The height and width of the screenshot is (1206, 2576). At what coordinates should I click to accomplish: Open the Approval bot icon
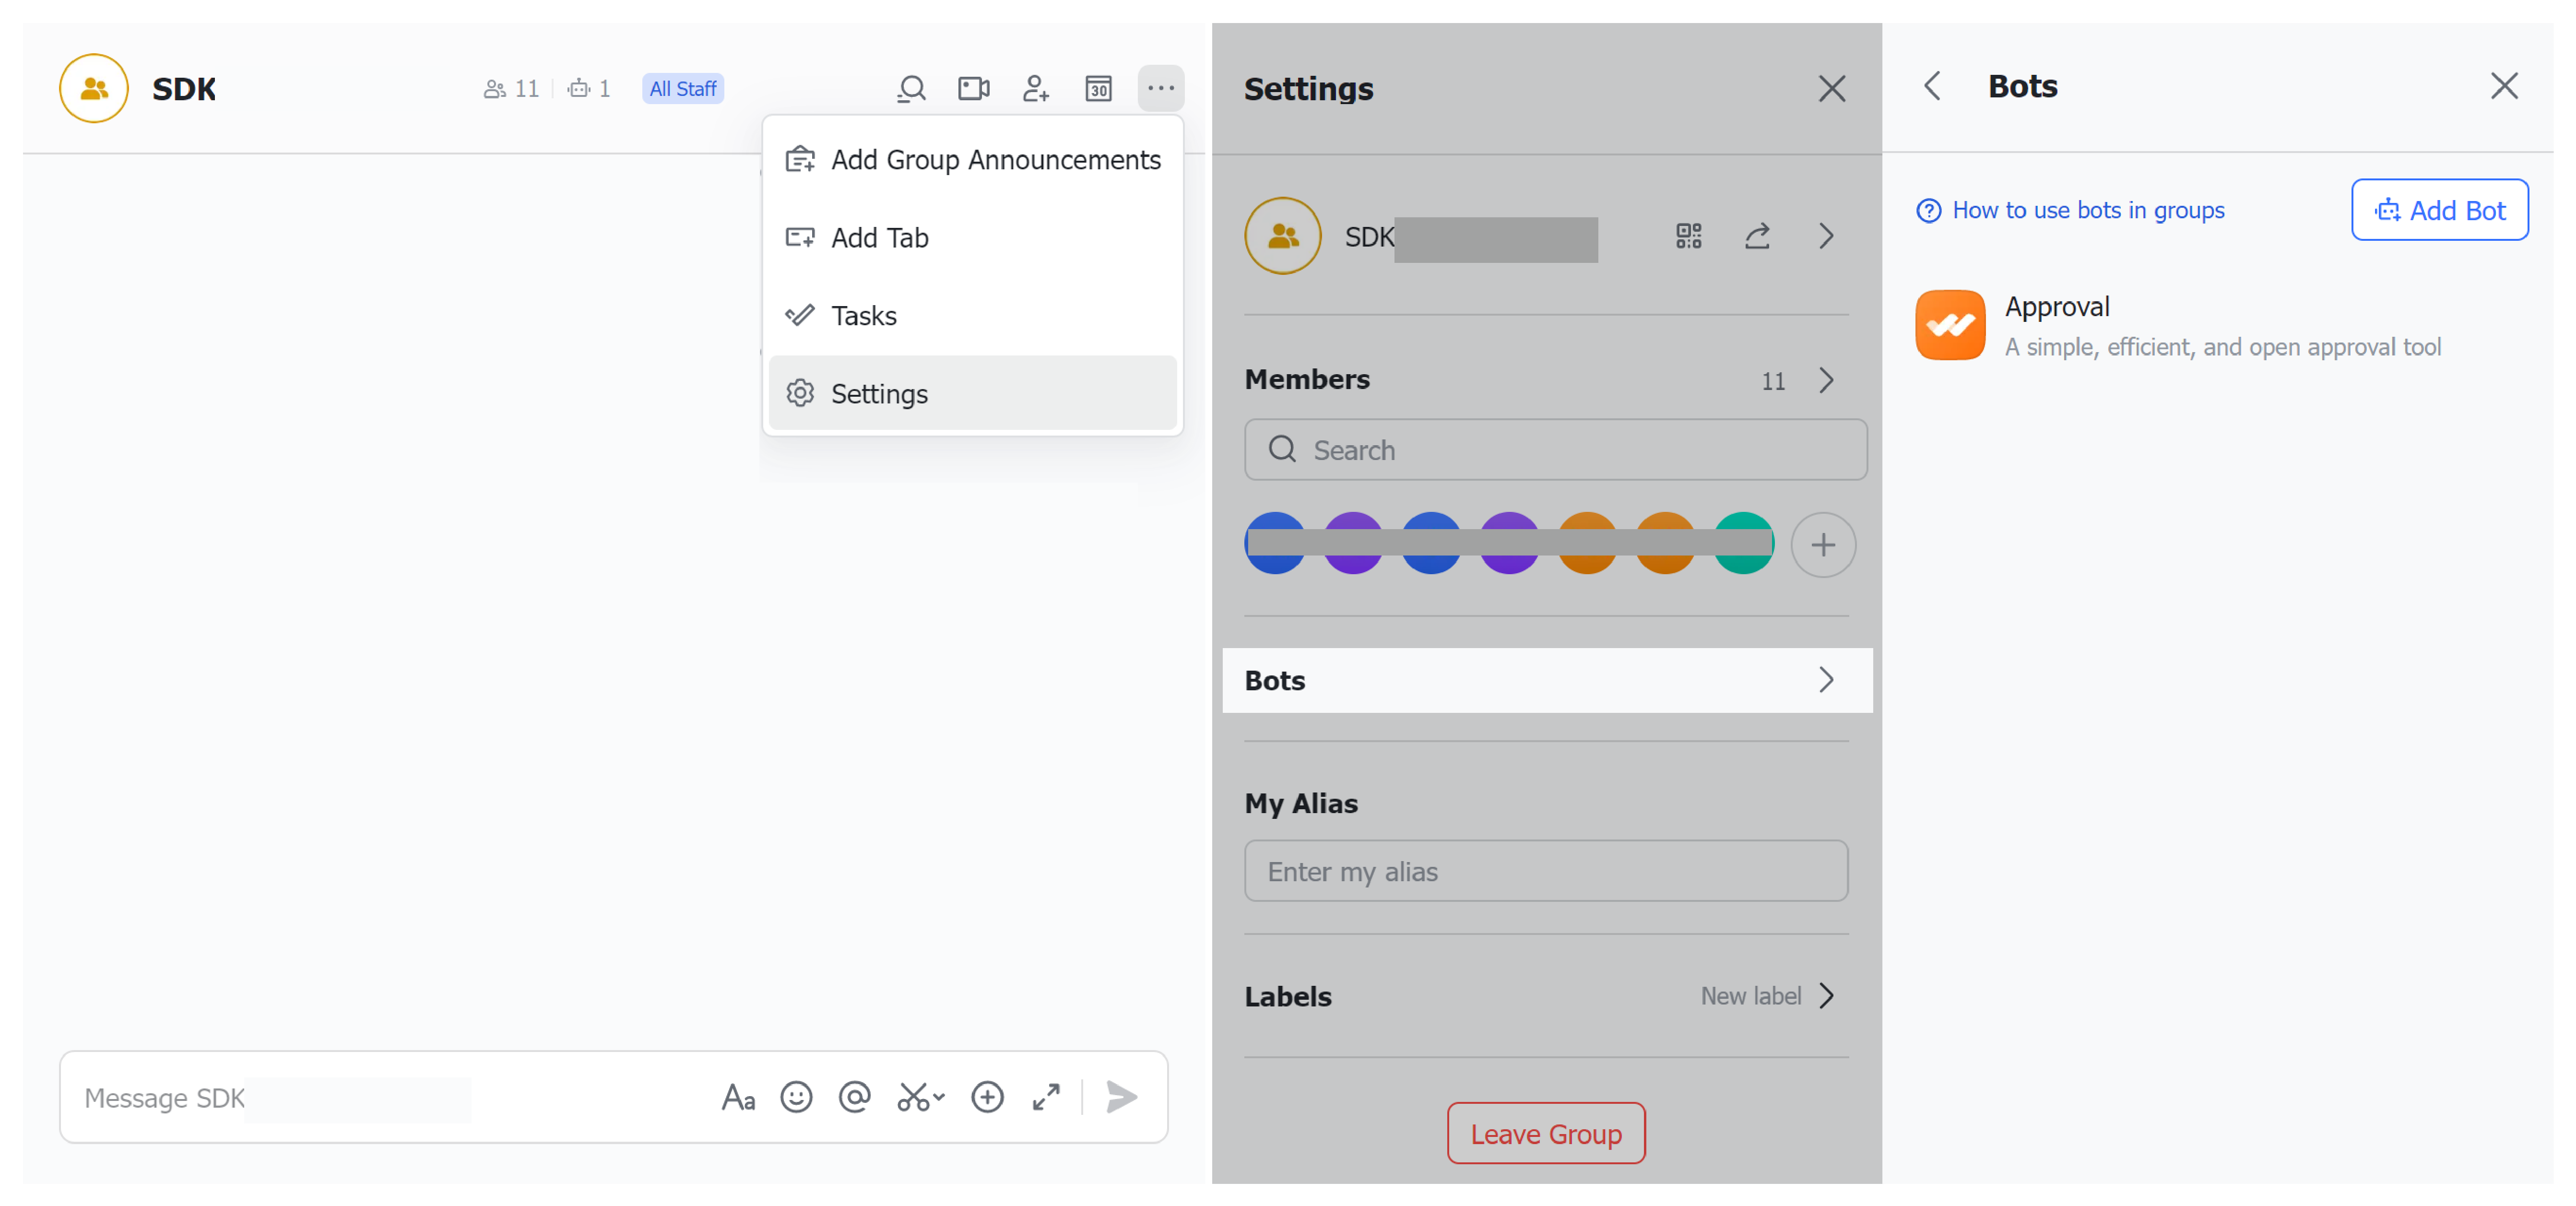point(1949,325)
